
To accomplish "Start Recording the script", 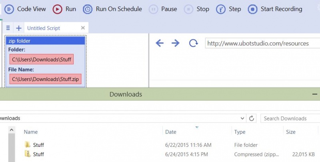I will [275, 9].
